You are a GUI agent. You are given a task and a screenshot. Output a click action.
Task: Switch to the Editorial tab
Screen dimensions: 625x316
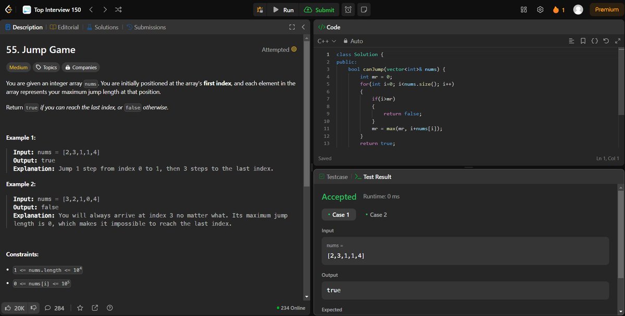pyautogui.click(x=64, y=27)
